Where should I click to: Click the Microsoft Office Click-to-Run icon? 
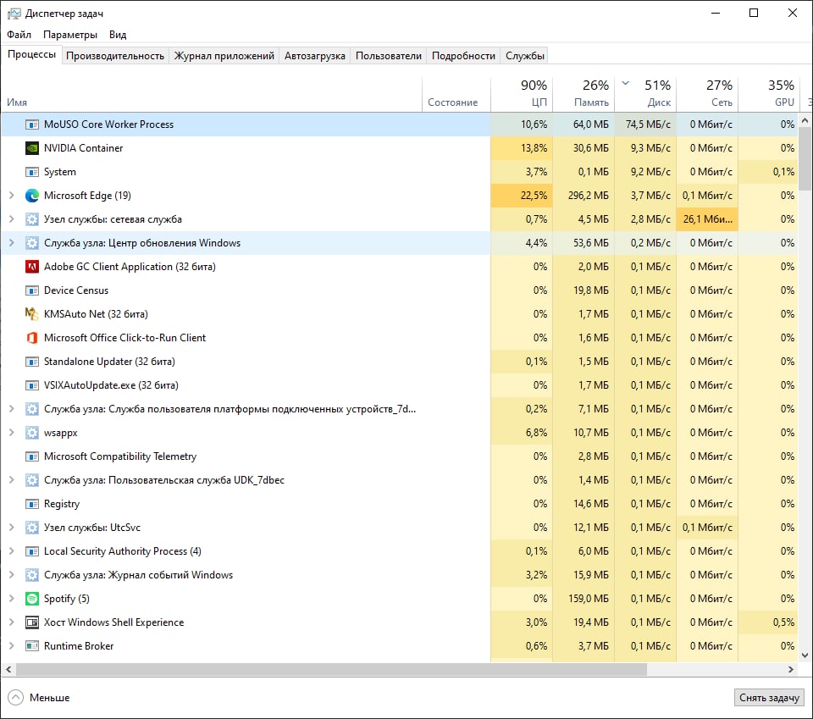[32, 338]
